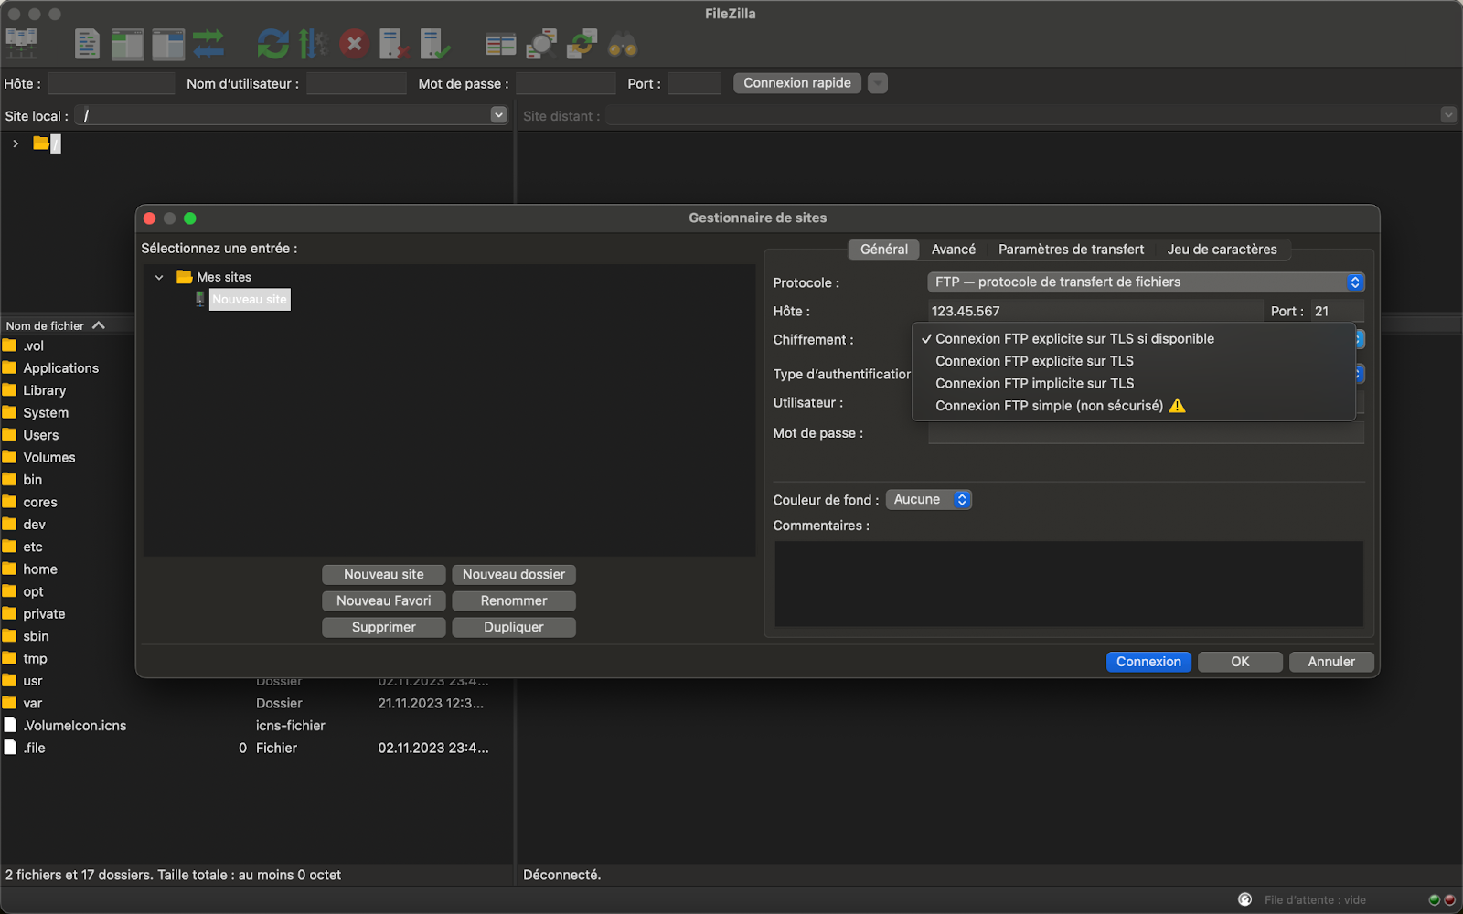The image size is (1463, 914).
Task: Click the warning icon beside unsecured FTP
Action: (1178, 405)
